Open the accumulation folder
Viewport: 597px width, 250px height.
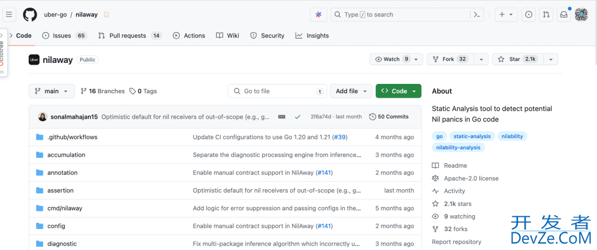coord(66,155)
